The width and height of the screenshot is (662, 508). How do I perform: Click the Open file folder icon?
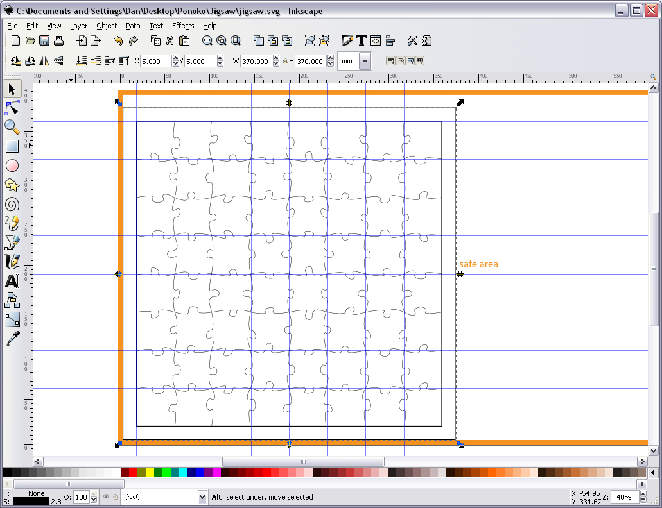[30, 40]
